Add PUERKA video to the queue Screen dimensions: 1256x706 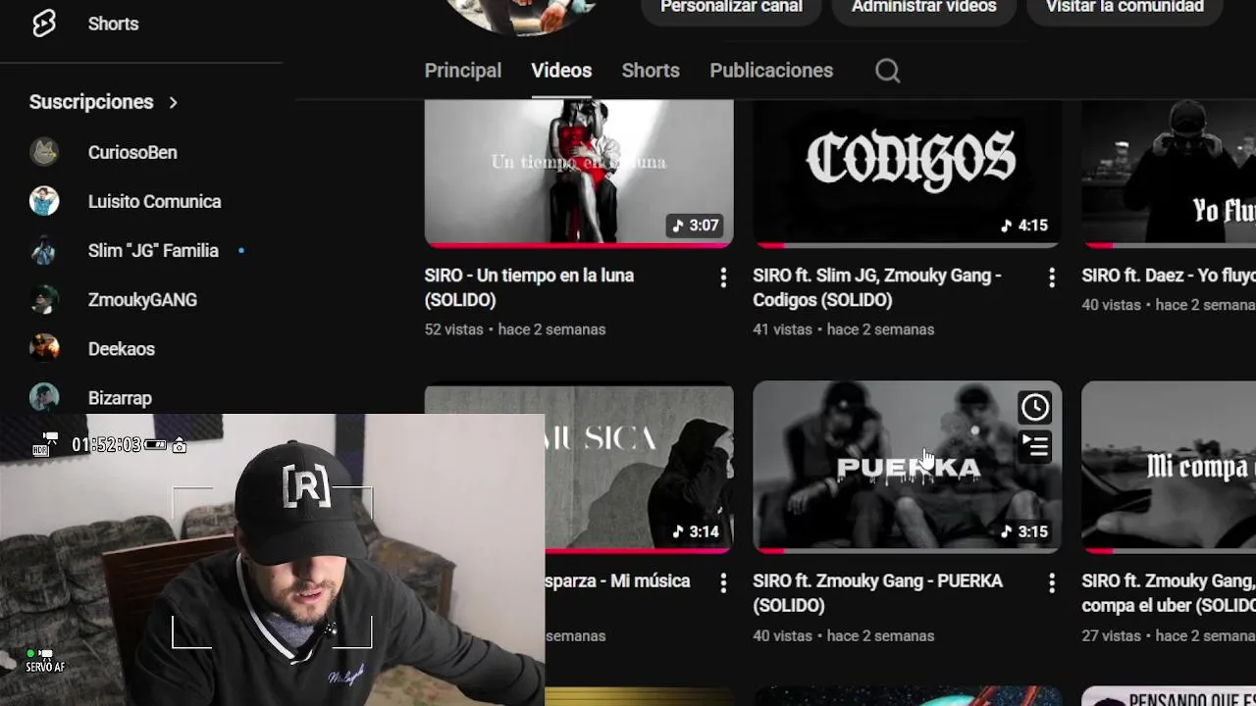tap(1034, 445)
